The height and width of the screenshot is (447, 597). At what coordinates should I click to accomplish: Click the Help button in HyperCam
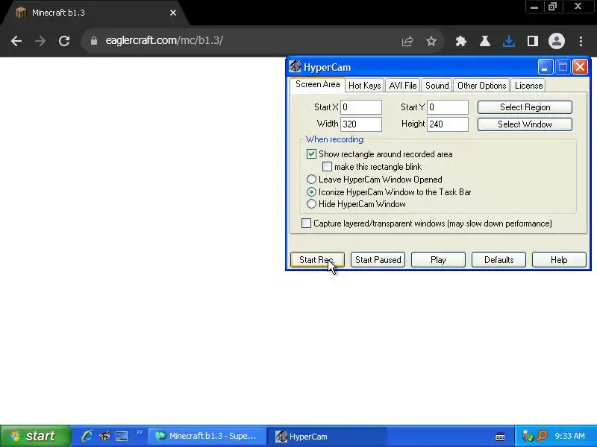click(559, 260)
